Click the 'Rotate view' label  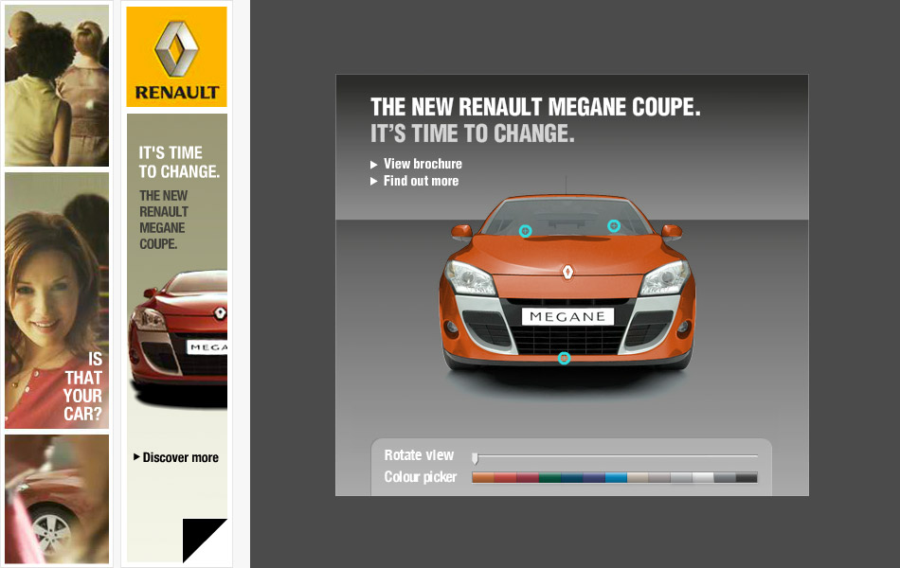tap(419, 455)
